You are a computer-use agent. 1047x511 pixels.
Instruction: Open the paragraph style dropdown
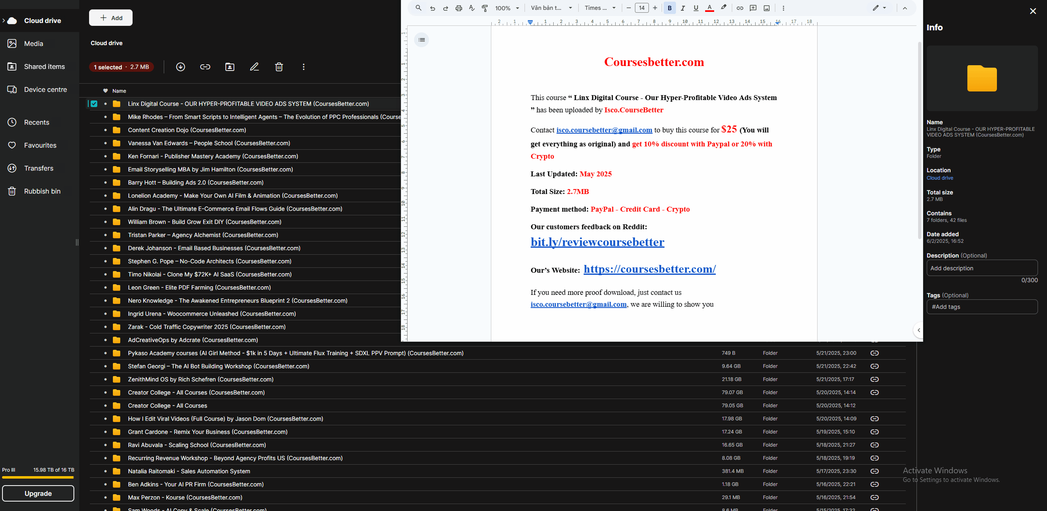(x=551, y=8)
